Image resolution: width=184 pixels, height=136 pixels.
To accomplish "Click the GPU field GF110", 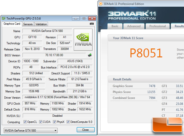I will [x=32, y=37].
